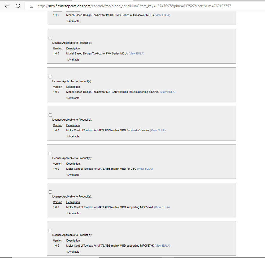Click Description header in S12ZVC block
Screen dimensions: 265x258
tap(73, 87)
